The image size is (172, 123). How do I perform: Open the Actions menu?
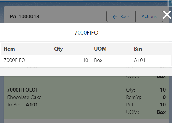(149, 16)
